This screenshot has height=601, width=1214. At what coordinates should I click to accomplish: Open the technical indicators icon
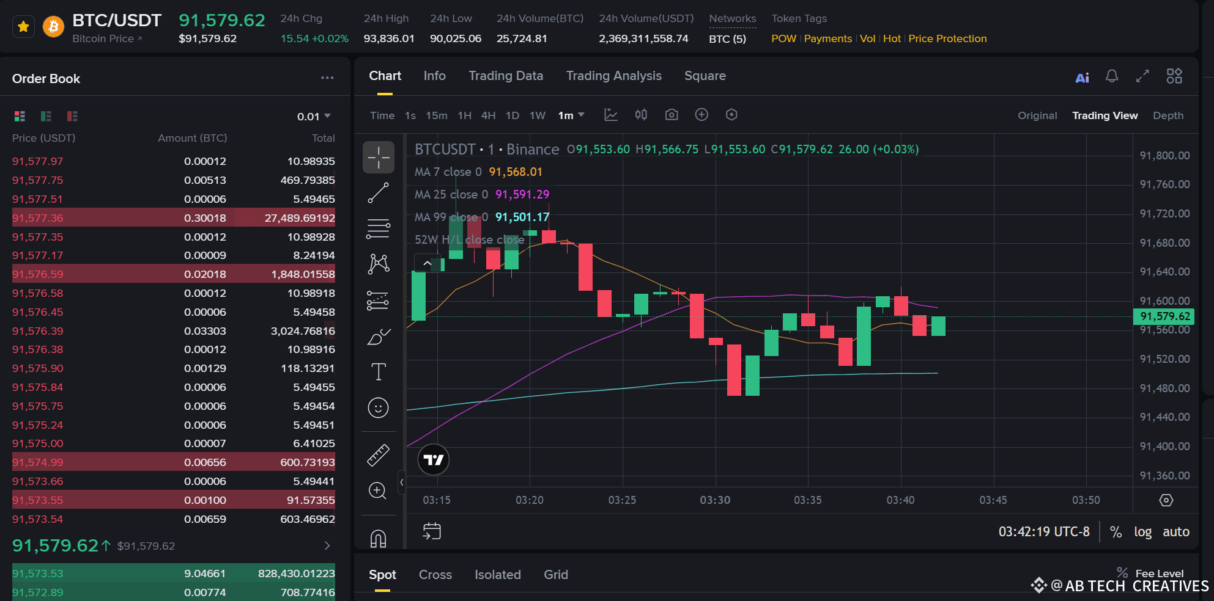point(611,115)
